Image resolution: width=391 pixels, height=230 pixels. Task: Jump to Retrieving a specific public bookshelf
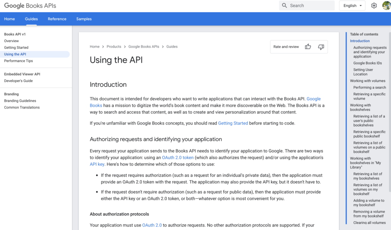pyautogui.click(x=369, y=134)
